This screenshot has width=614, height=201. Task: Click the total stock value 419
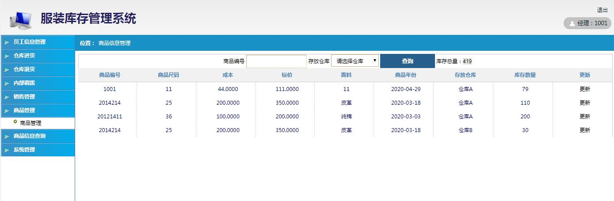pyautogui.click(x=467, y=61)
